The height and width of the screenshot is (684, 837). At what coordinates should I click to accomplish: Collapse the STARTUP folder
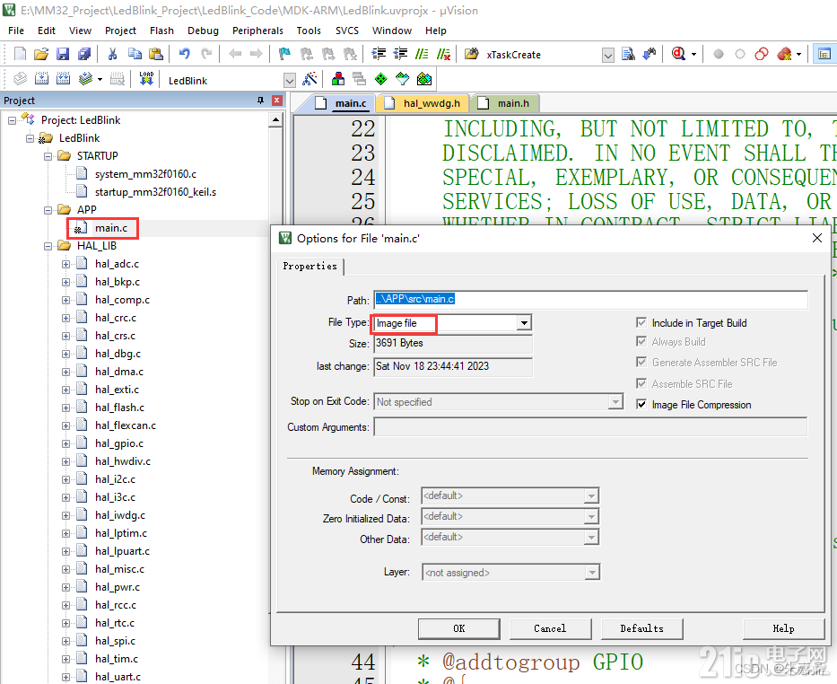tap(48, 156)
